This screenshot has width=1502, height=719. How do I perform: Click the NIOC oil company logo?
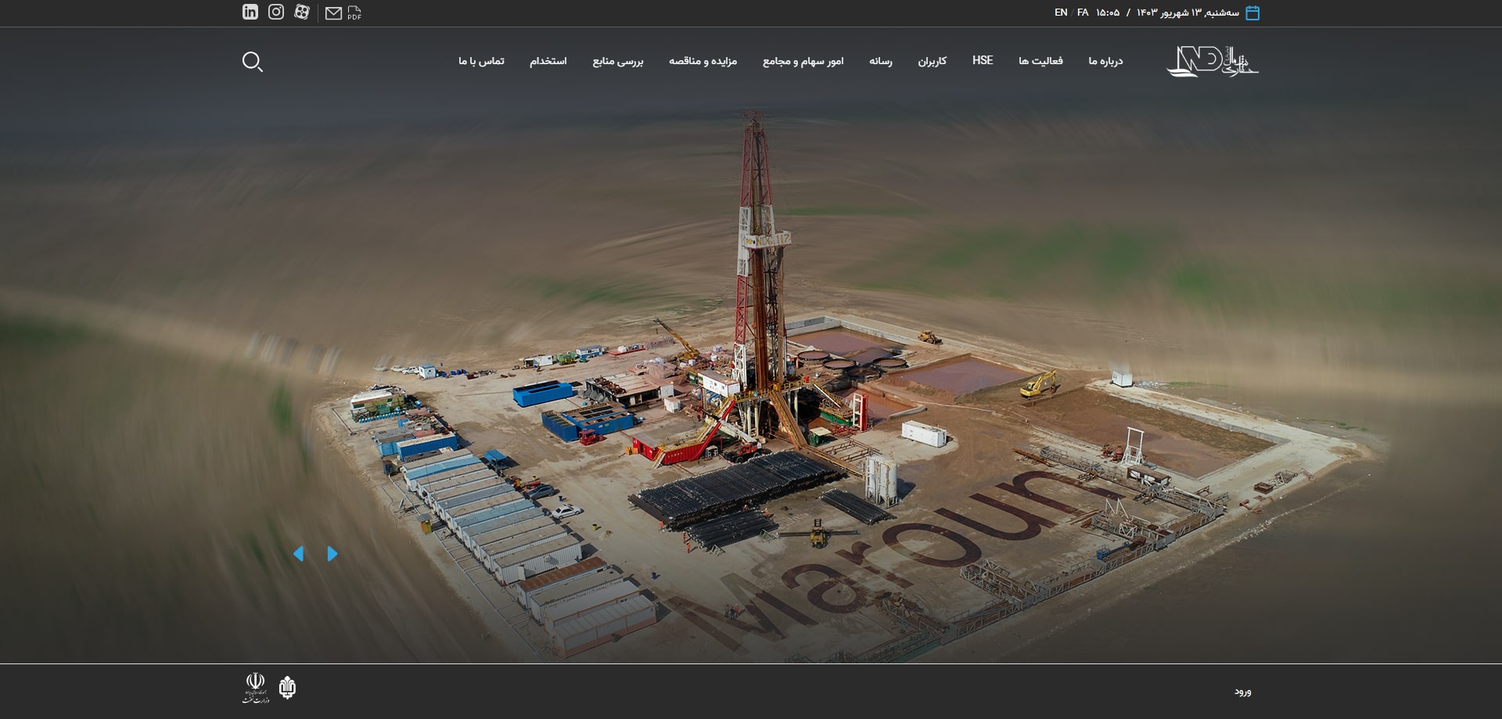287,688
